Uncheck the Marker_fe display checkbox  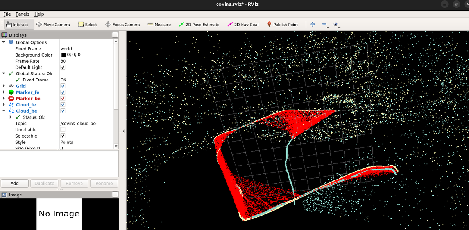(x=63, y=92)
